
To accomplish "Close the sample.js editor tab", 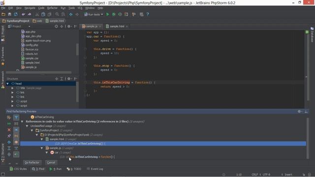I will point(100,27).
